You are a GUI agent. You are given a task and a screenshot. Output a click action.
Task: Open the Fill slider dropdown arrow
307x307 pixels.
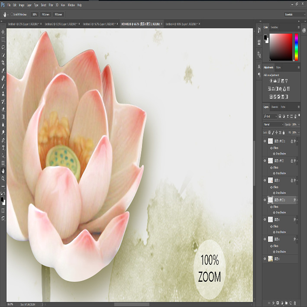299,132
